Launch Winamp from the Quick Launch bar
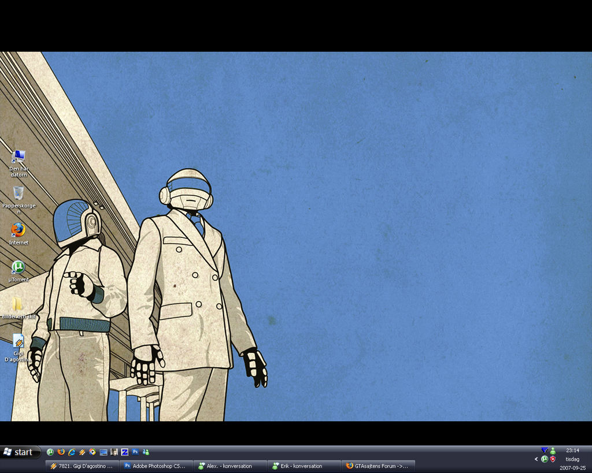The height and width of the screenshot is (473, 592). pos(82,452)
